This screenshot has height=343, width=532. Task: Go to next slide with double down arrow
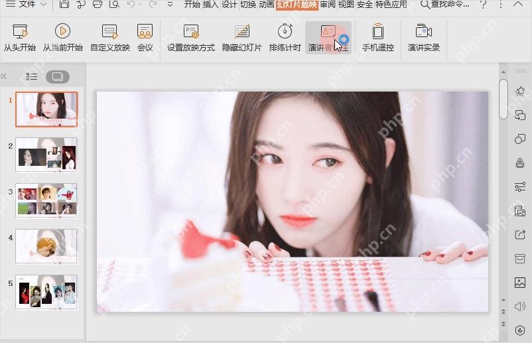coord(503,324)
